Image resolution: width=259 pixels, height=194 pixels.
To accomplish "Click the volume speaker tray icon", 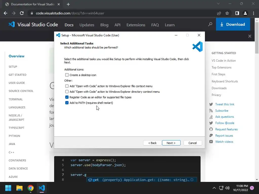I will (x=227, y=188).
